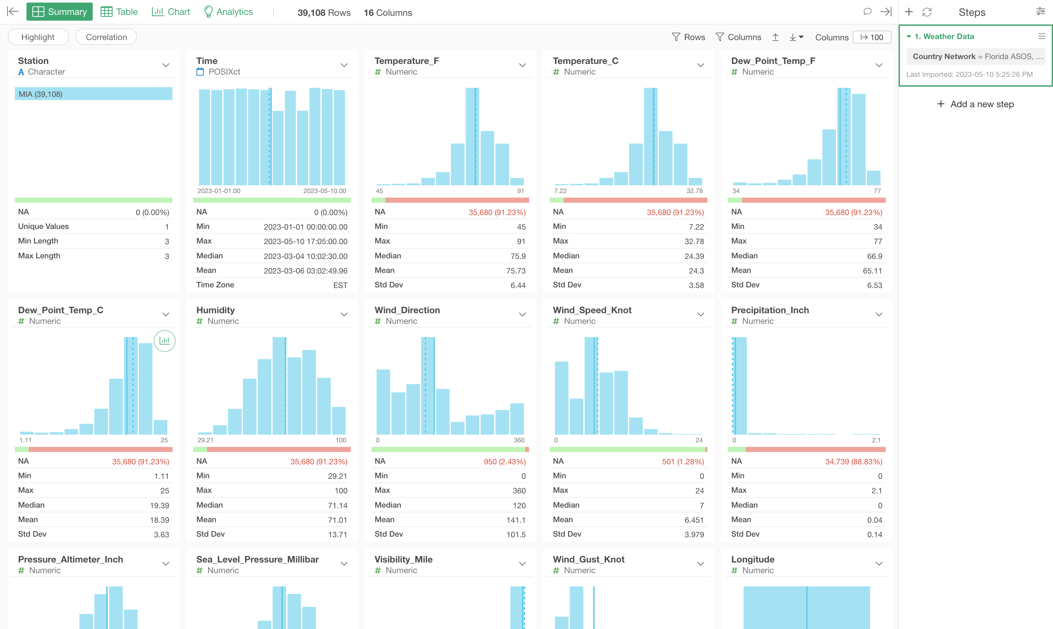Refresh data with the reload icon
Image resolution: width=1053 pixels, height=629 pixels.
(x=927, y=12)
